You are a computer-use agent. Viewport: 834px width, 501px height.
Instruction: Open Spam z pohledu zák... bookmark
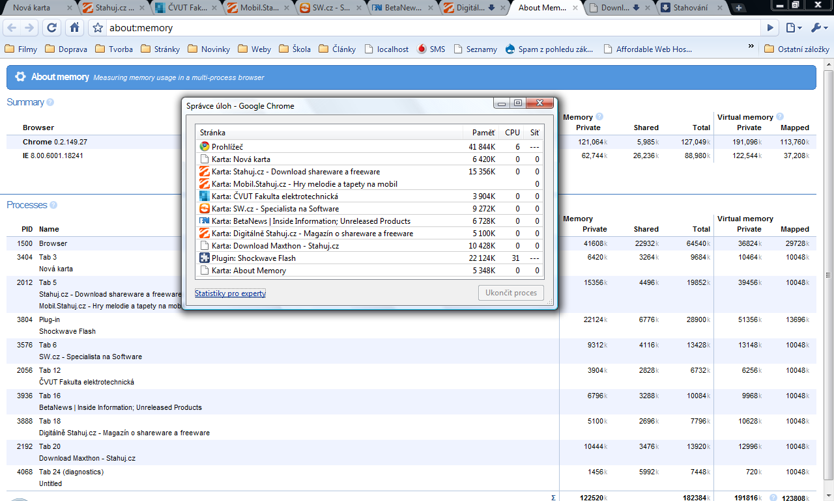click(550, 49)
